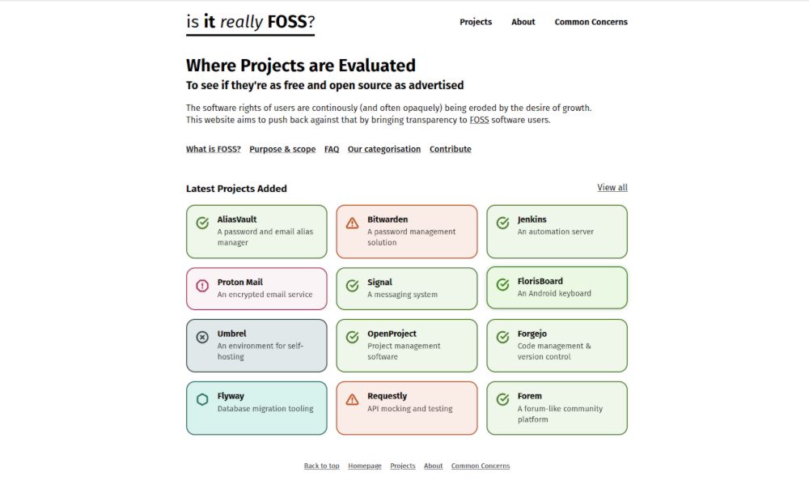Click the 'is it really FOSS?' logo
809x485 pixels.
coord(250,23)
